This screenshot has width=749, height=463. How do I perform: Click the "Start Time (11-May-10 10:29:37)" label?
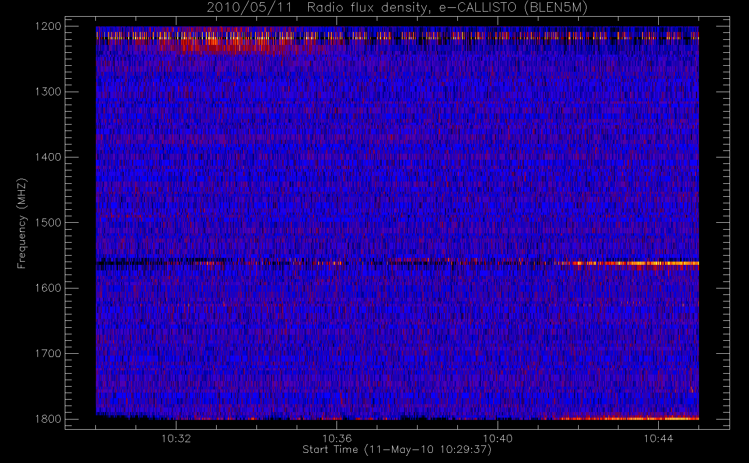pyautogui.click(x=397, y=450)
